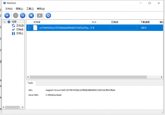Click the checkmark icon beside 已完成 in tree
This screenshot has height=115, width=165.
pos(13,30)
